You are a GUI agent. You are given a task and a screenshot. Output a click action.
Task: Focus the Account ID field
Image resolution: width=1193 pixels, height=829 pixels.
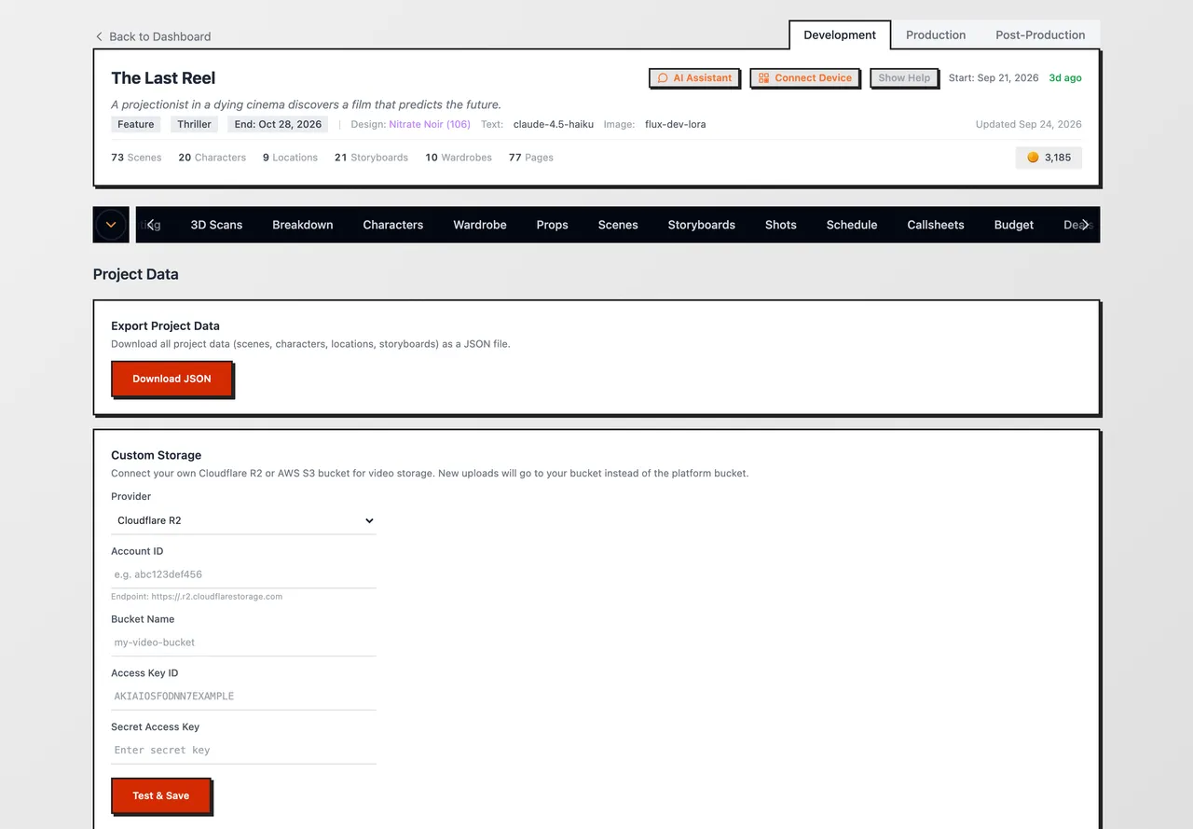pyautogui.click(x=243, y=574)
